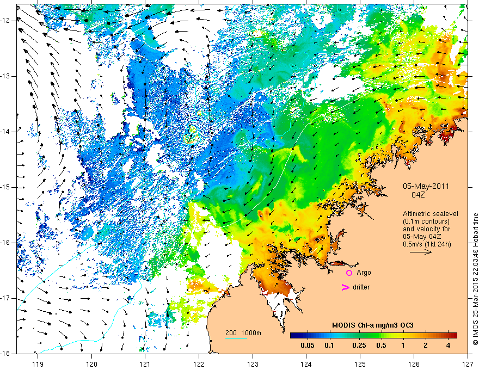The image size is (479, 370).
Task: Click the latitude axis label '-13'
Action: 6,76
